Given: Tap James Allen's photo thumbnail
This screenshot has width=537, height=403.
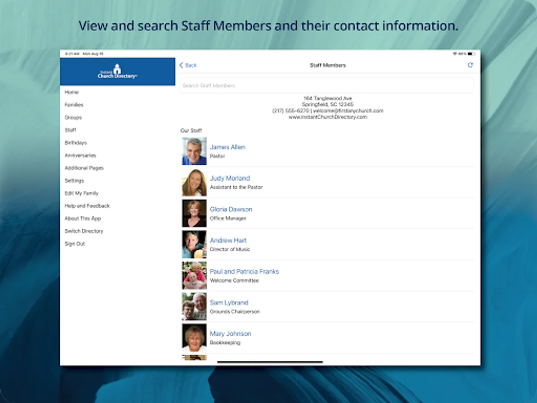Looking at the screenshot, I should click(x=194, y=151).
